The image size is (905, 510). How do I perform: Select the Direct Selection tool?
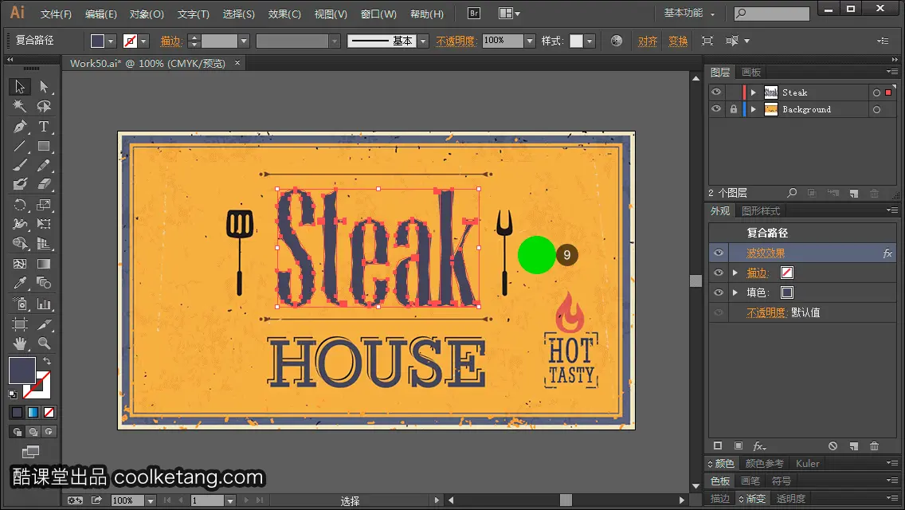point(44,87)
